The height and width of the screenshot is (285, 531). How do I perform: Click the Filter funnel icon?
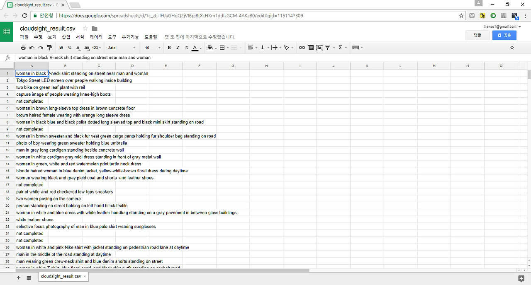click(329, 48)
